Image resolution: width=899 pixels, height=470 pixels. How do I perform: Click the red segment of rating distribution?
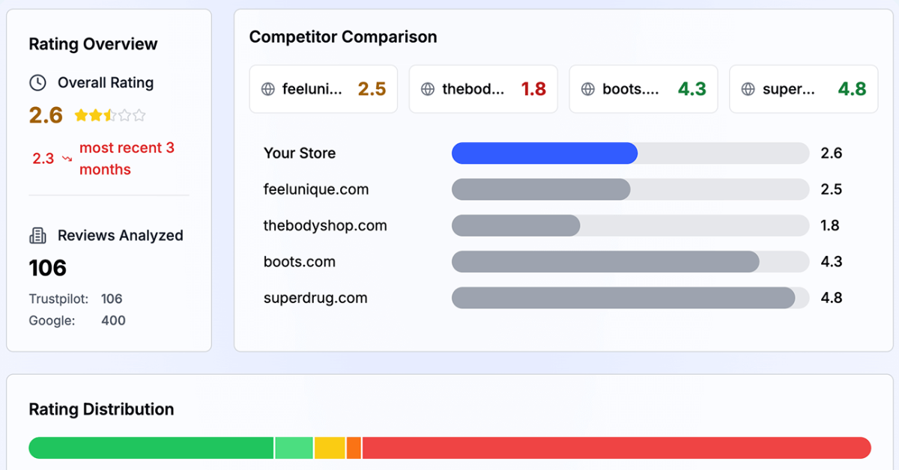coord(616,448)
